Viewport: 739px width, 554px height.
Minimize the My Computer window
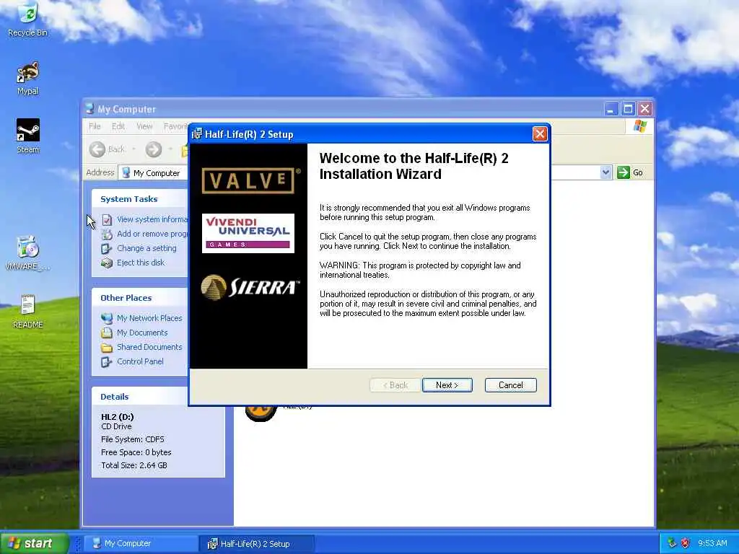[611, 110]
